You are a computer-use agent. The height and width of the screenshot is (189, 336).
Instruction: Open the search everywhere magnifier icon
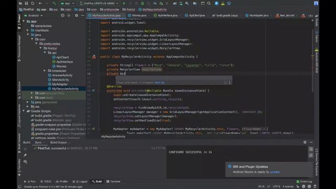tap(209, 3)
